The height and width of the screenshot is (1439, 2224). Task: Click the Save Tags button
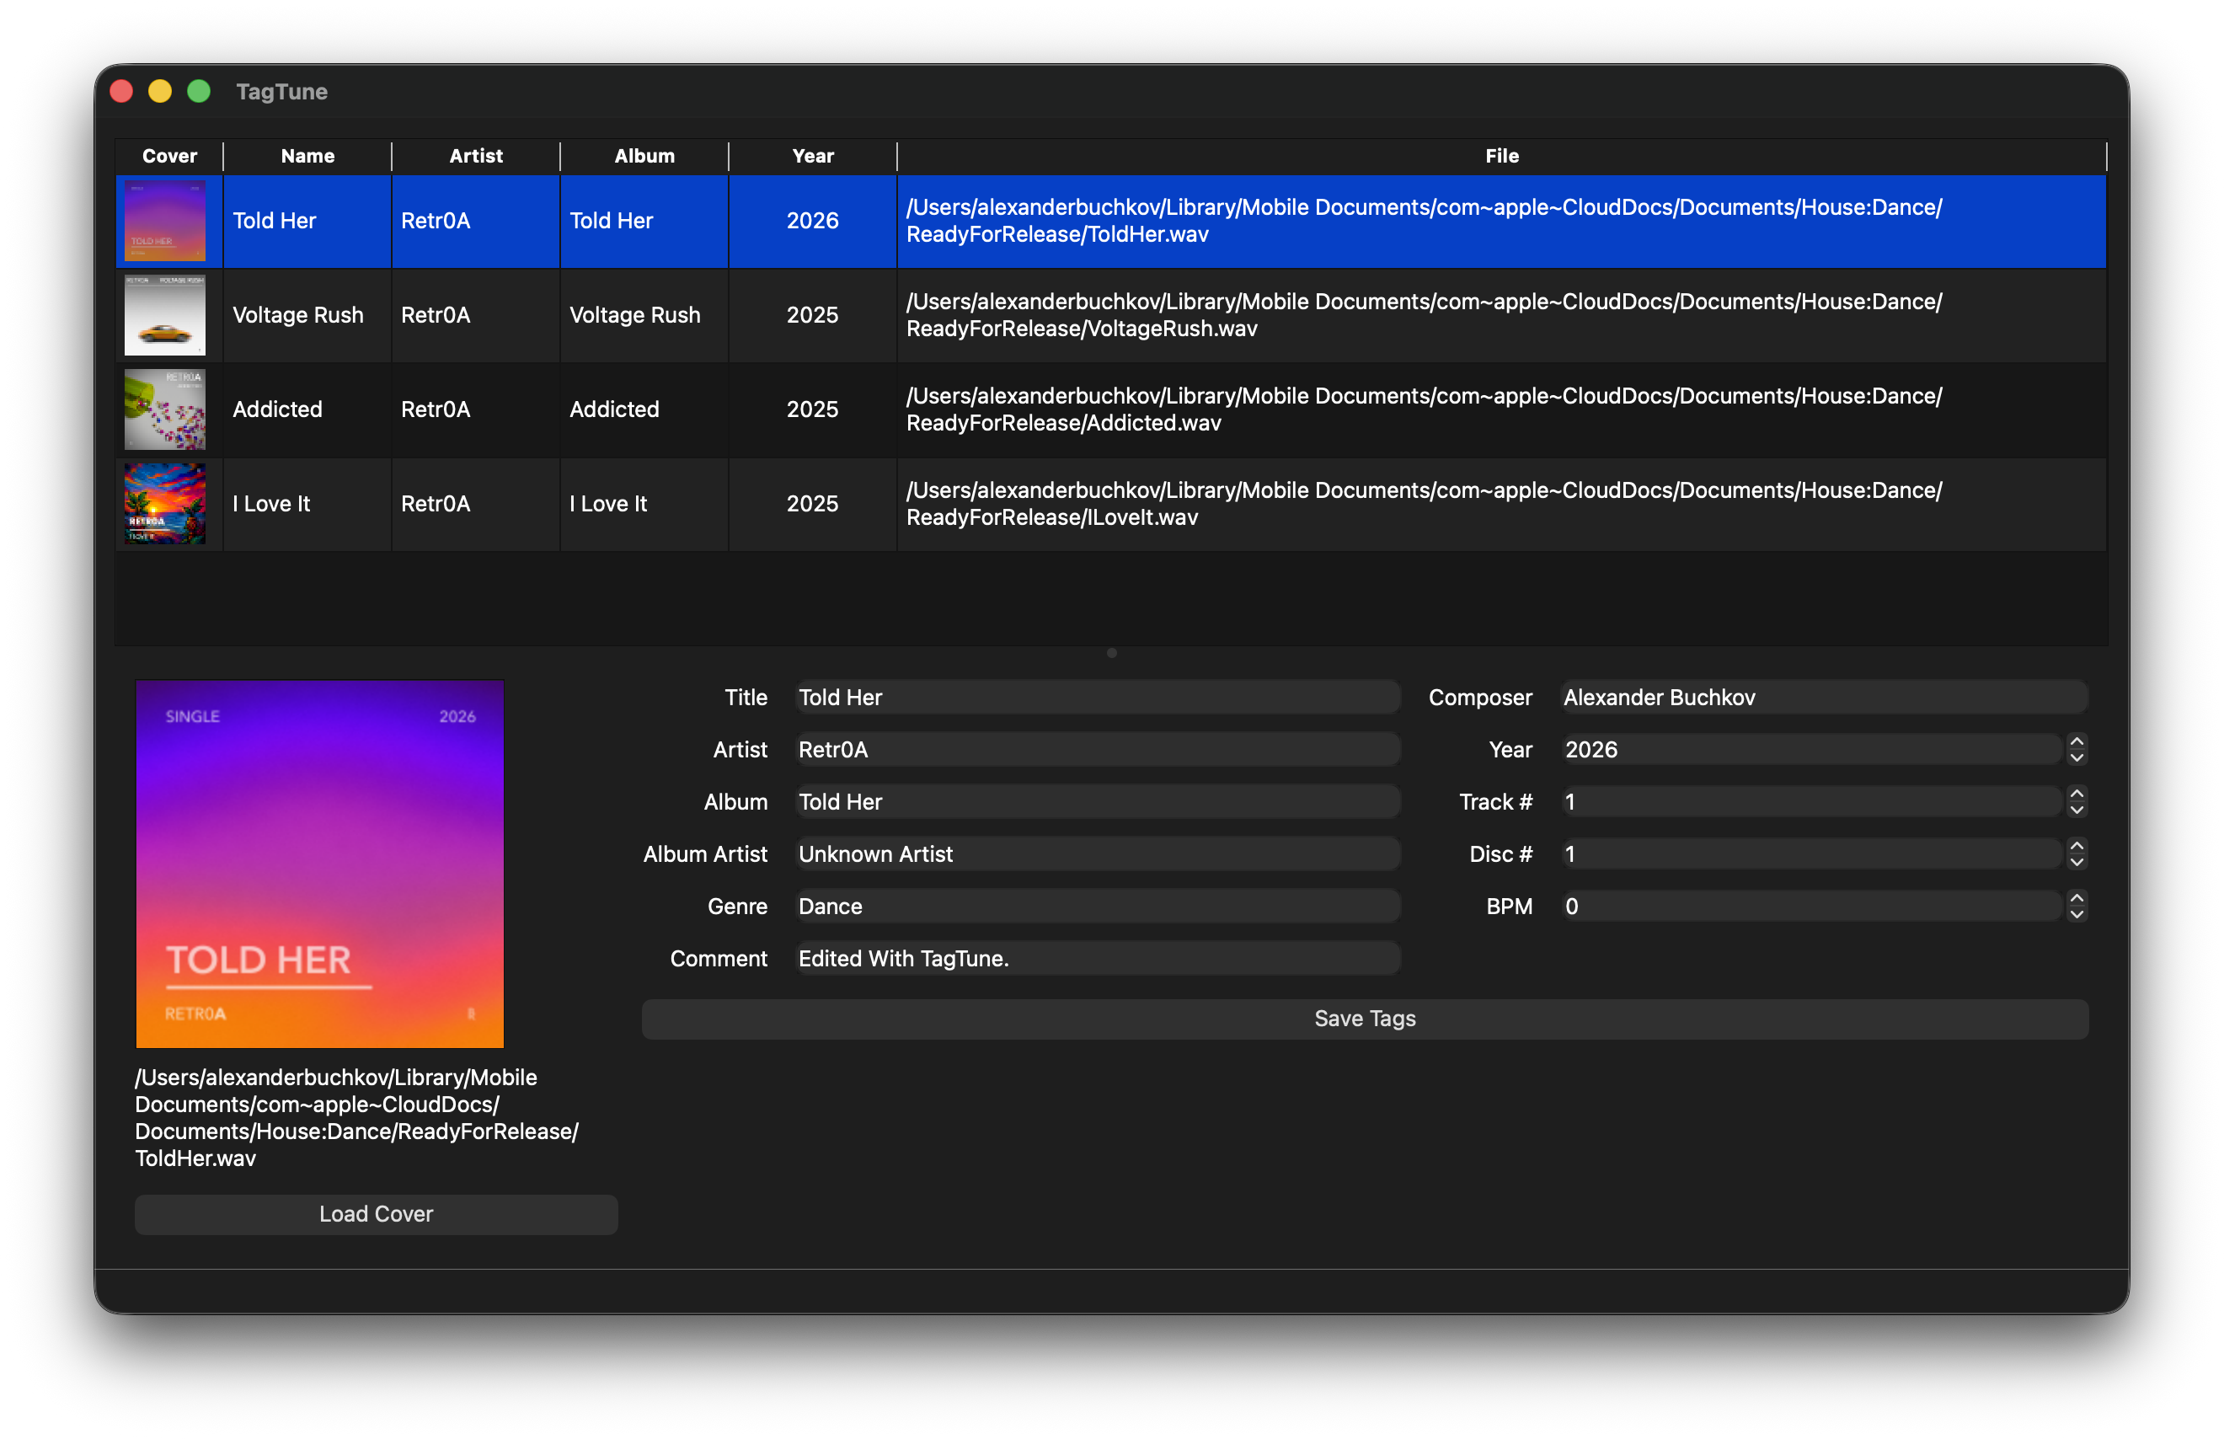[1365, 1019]
